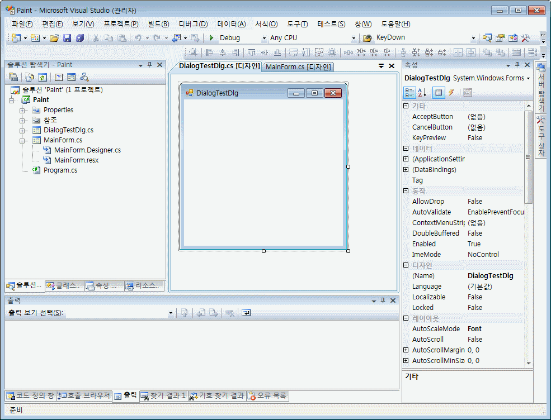Screen dimensions: 551x420
Task: Open the Any CPU platform dropdown
Action: click(x=354, y=38)
